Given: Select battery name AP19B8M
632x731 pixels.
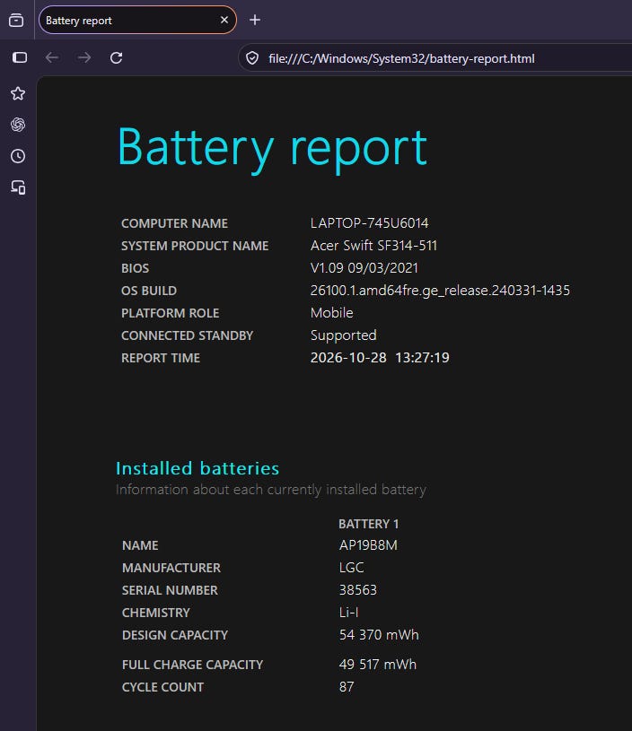Looking at the screenshot, I should (368, 545).
